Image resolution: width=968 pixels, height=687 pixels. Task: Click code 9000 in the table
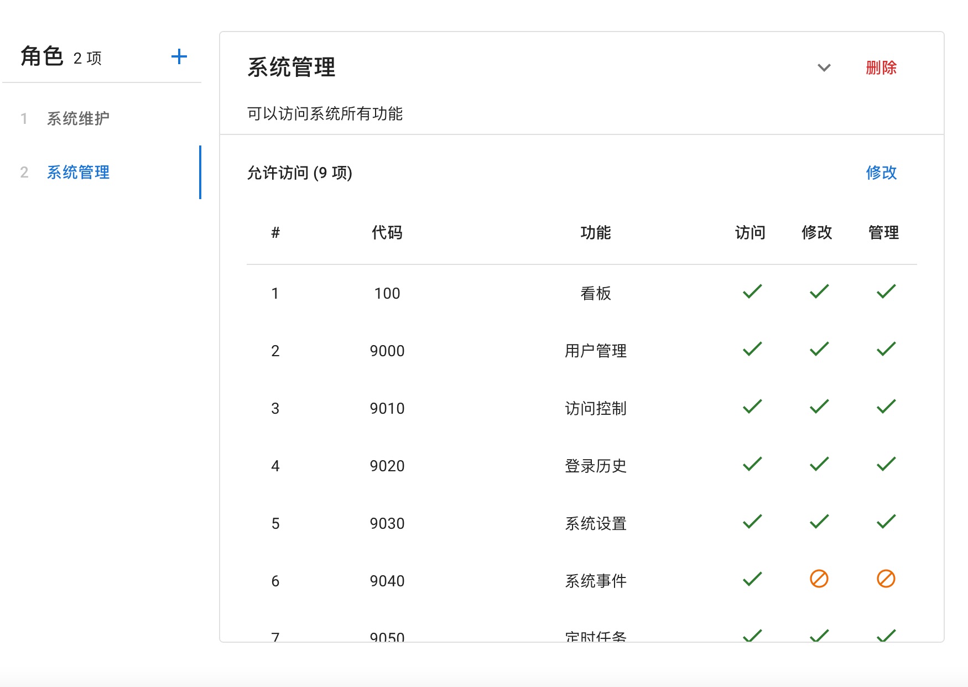click(x=387, y=351)
